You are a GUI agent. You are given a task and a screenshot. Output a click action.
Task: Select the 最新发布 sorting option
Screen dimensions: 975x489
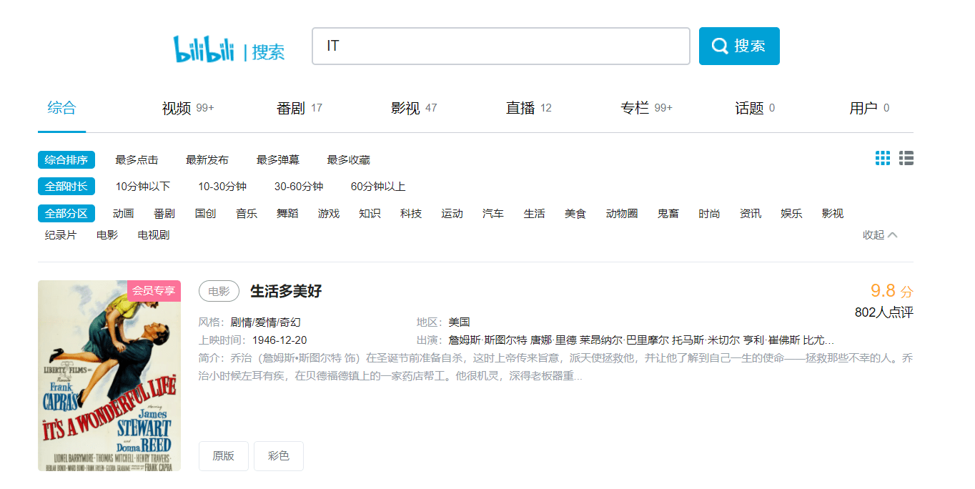coord(207,159)
